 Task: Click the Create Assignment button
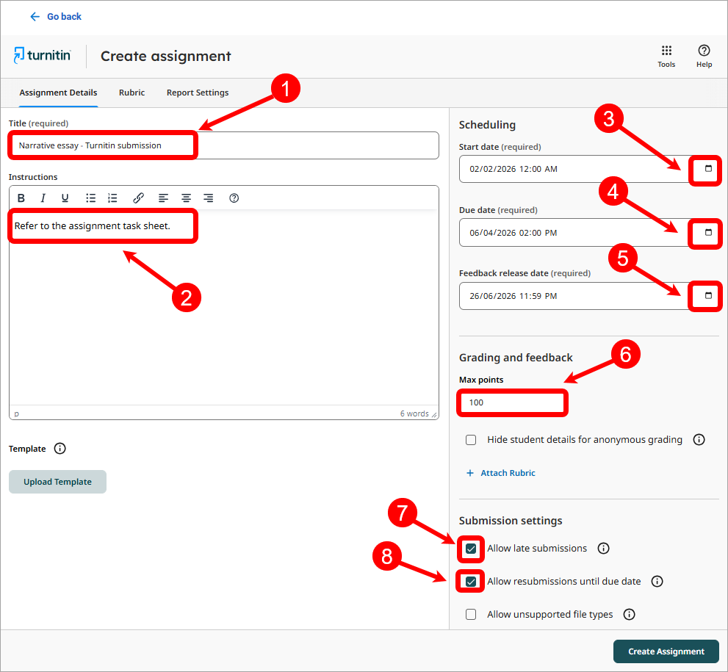[x=666, y=651]
